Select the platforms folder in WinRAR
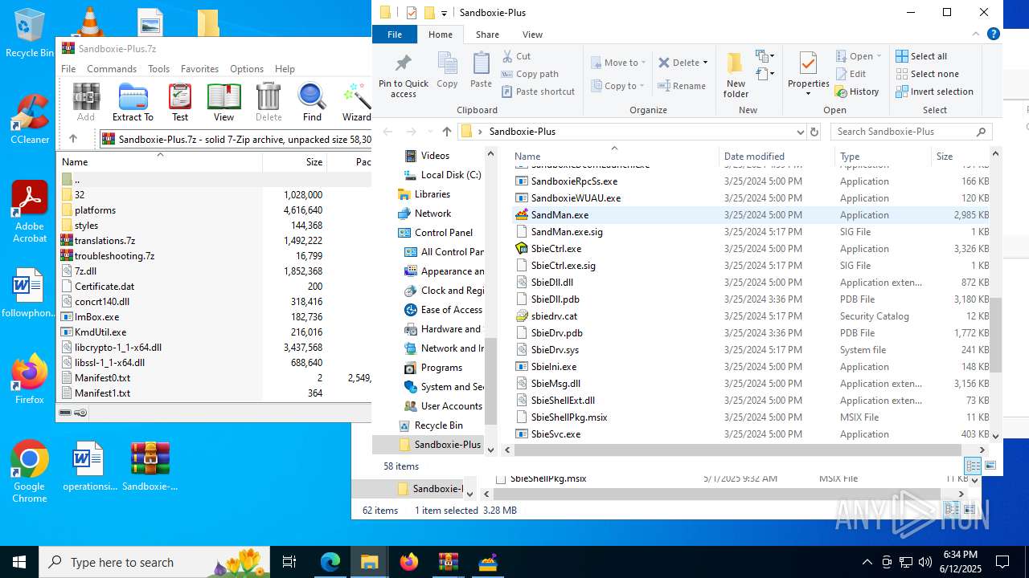The height and width of the screenshot is (578, 1029). pos(95,210)
